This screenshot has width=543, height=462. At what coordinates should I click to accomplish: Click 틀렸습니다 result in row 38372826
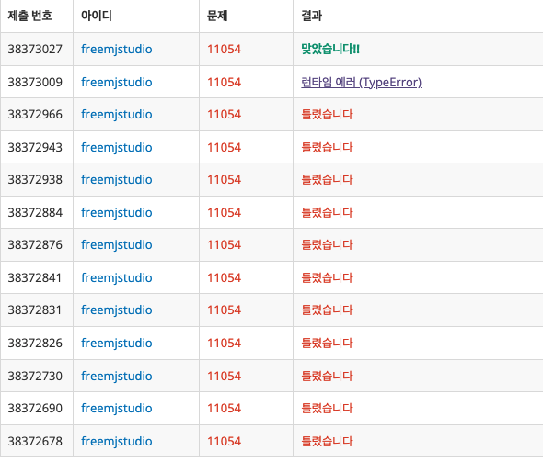(x=327, y=344)
